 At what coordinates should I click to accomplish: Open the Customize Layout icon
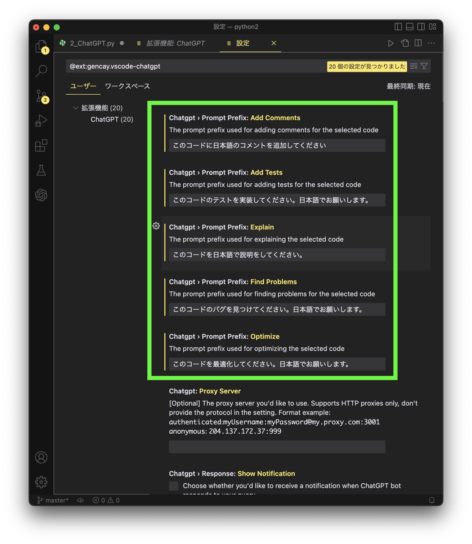point(433,27)
